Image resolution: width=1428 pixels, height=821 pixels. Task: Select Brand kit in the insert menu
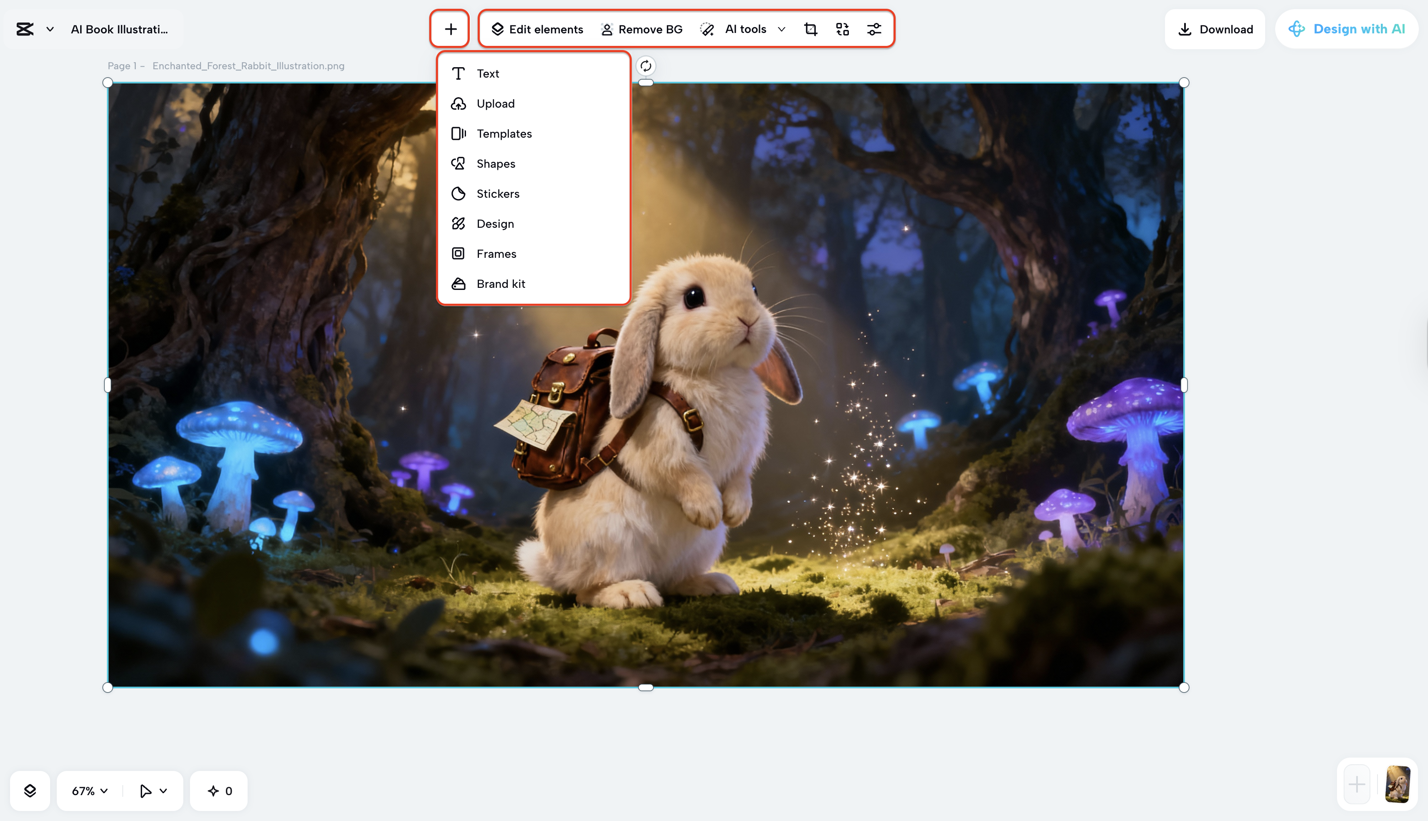coord(501,284)
